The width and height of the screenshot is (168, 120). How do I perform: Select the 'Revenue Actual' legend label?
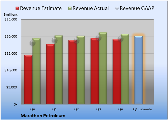pyautogui.click(x=91, y=8)
